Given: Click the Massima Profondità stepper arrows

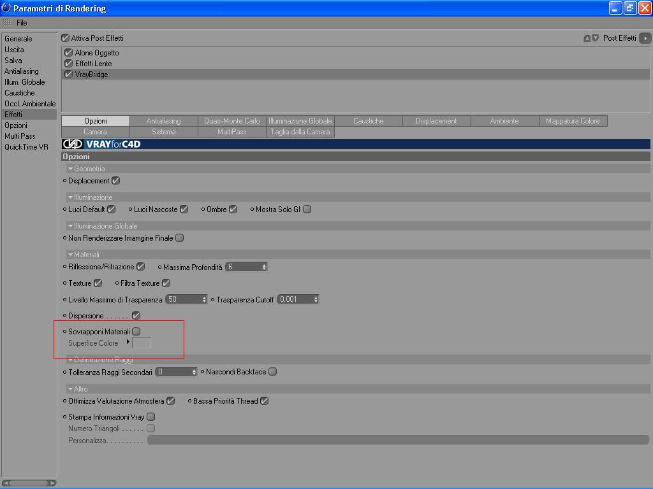Looking at the screenshot, I should tap(264, 267).
